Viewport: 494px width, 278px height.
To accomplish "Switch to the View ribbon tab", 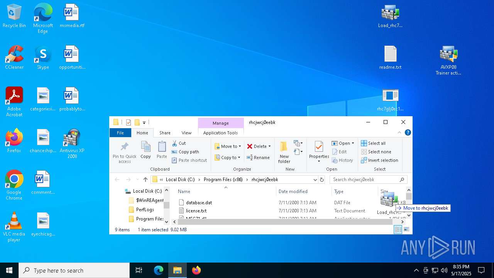I will click(186, 132).
